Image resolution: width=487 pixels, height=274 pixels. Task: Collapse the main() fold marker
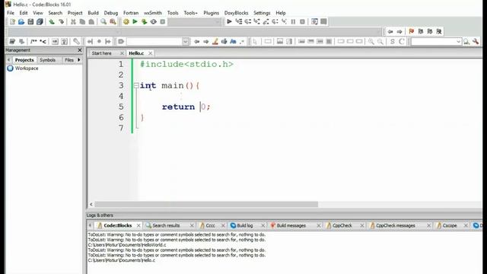click(136, 85)
